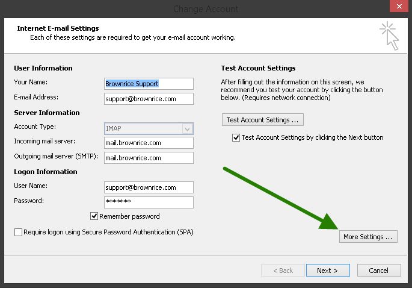Viewport: 412px width, 288px height.
Task: Click the Incoming mail server field
Action: pyautogui.click(x=149, y=143)
